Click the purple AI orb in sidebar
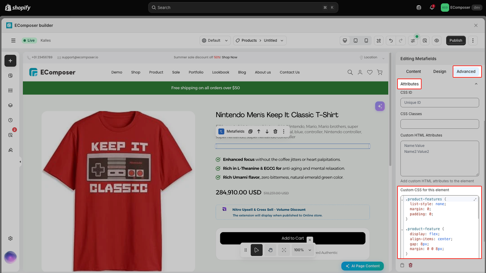 [10, 257]
